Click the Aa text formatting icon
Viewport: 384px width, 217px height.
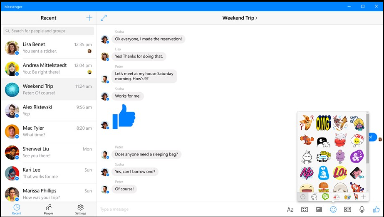coord(290,210)
